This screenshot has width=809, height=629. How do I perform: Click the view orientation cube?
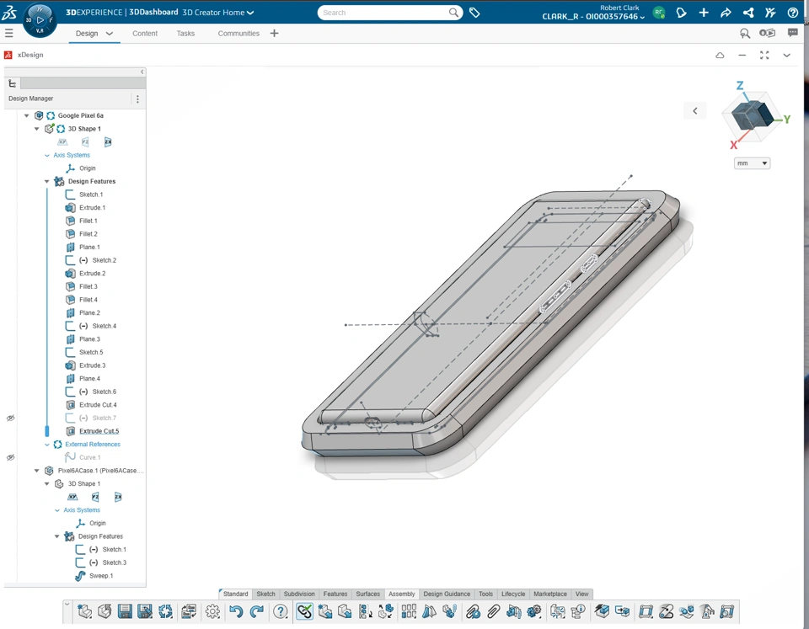pos(753,115)
